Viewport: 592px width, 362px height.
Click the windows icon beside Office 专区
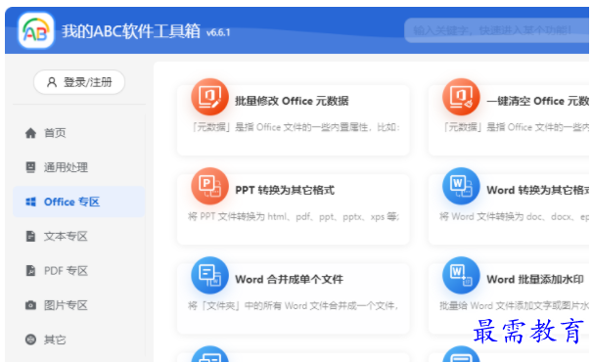[x=30, y=202]
